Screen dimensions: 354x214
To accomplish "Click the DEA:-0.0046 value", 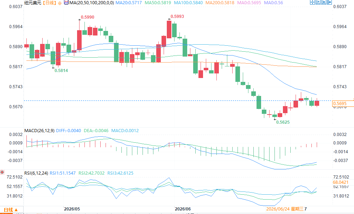I will point(96,131).
